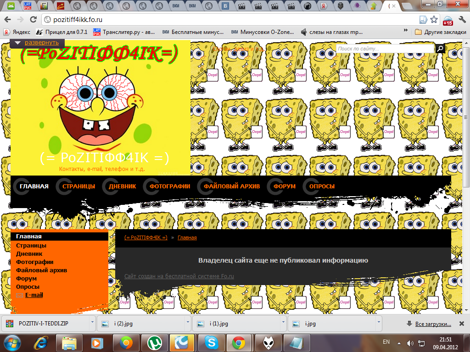Open ФАЙЛОВЫЙ АРХИВ in the nav bar
The width and height of the screenshot is (470, 352).
coord(232,186)
